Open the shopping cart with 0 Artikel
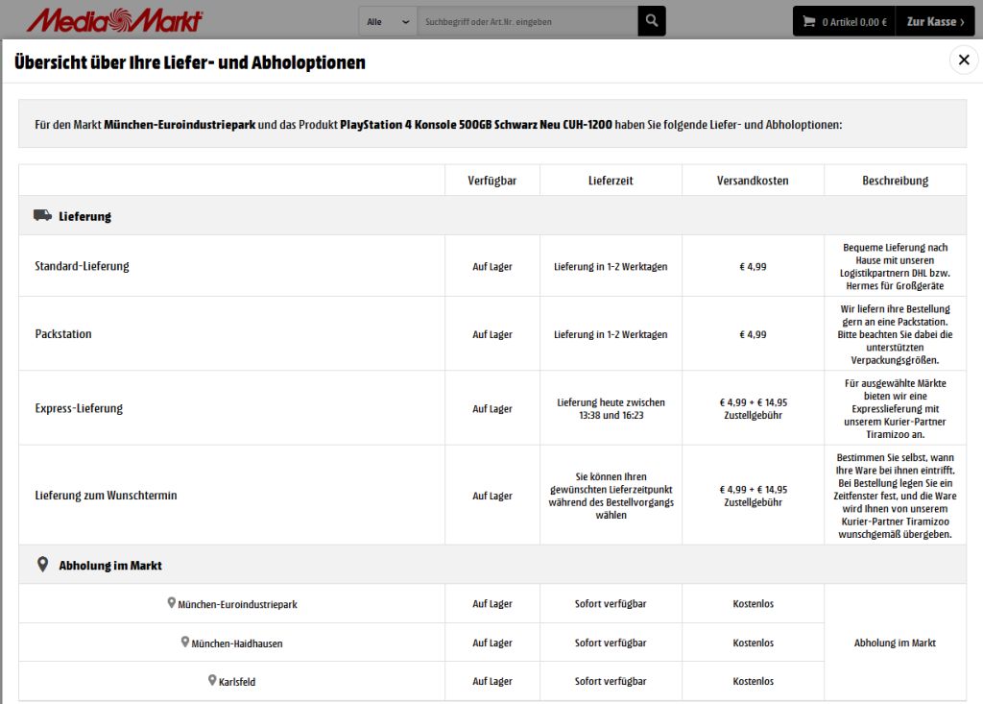Viewport: 983px width, 704px height. coord(844,21)
